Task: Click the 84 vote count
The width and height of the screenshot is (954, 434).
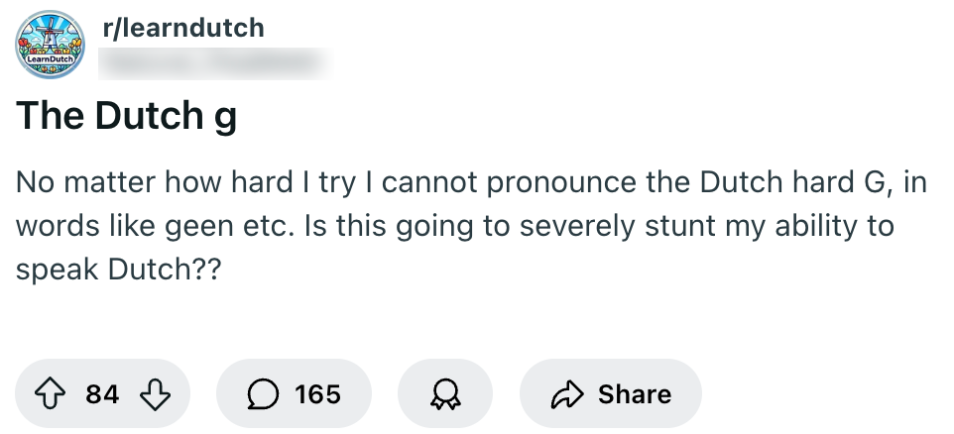Action: (x=102, y=393)
